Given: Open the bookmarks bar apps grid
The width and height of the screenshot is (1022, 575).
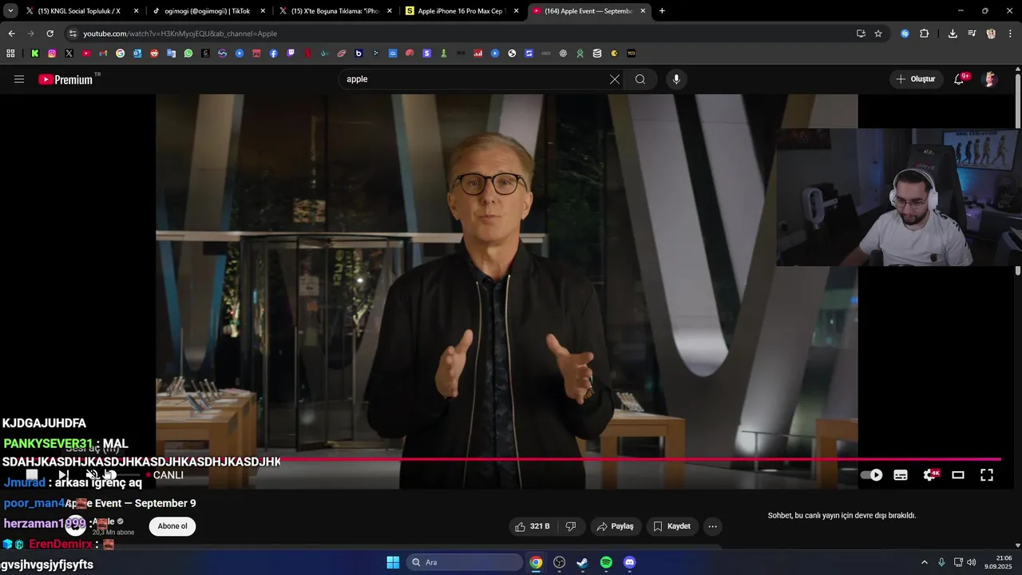Looking at the screenshot, I should pos(10,54).
